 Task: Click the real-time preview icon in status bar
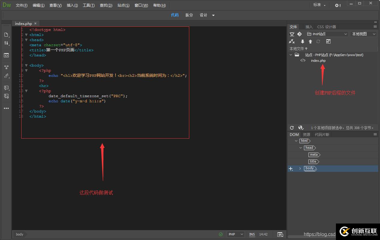point(280,234)
